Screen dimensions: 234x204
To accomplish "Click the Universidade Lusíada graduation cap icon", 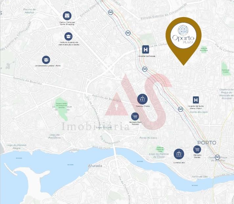I will [x=46, y=60].
